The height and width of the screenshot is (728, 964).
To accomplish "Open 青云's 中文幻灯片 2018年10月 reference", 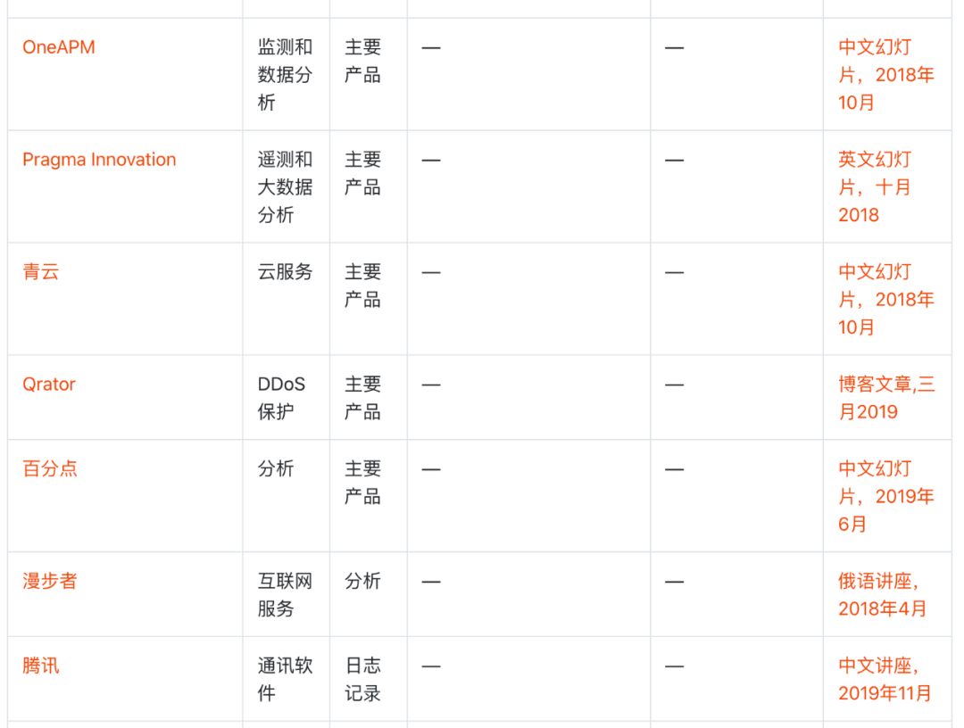I will 885,300.
